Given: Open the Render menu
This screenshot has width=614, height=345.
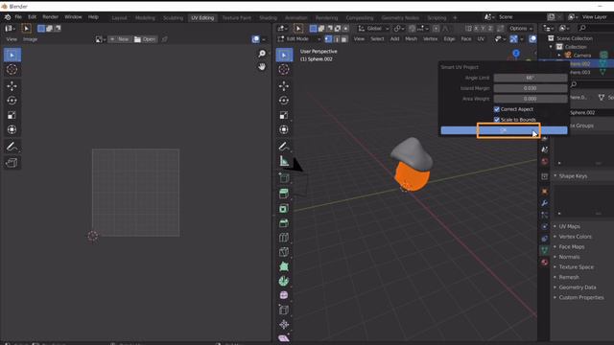Looking at the screenshot, I should click(51, 17).
